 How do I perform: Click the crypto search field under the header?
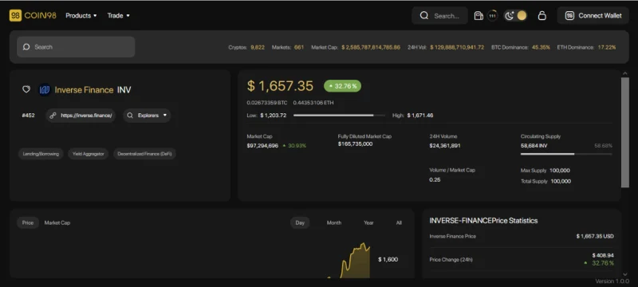(76, 47)
